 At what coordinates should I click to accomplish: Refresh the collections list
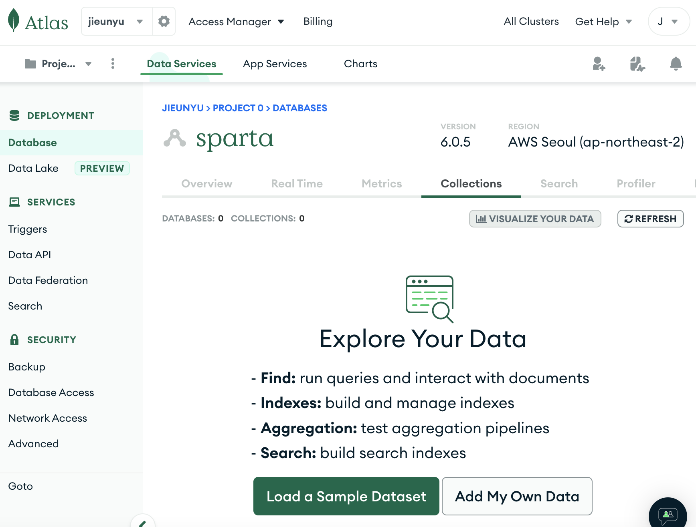point(650,219)
